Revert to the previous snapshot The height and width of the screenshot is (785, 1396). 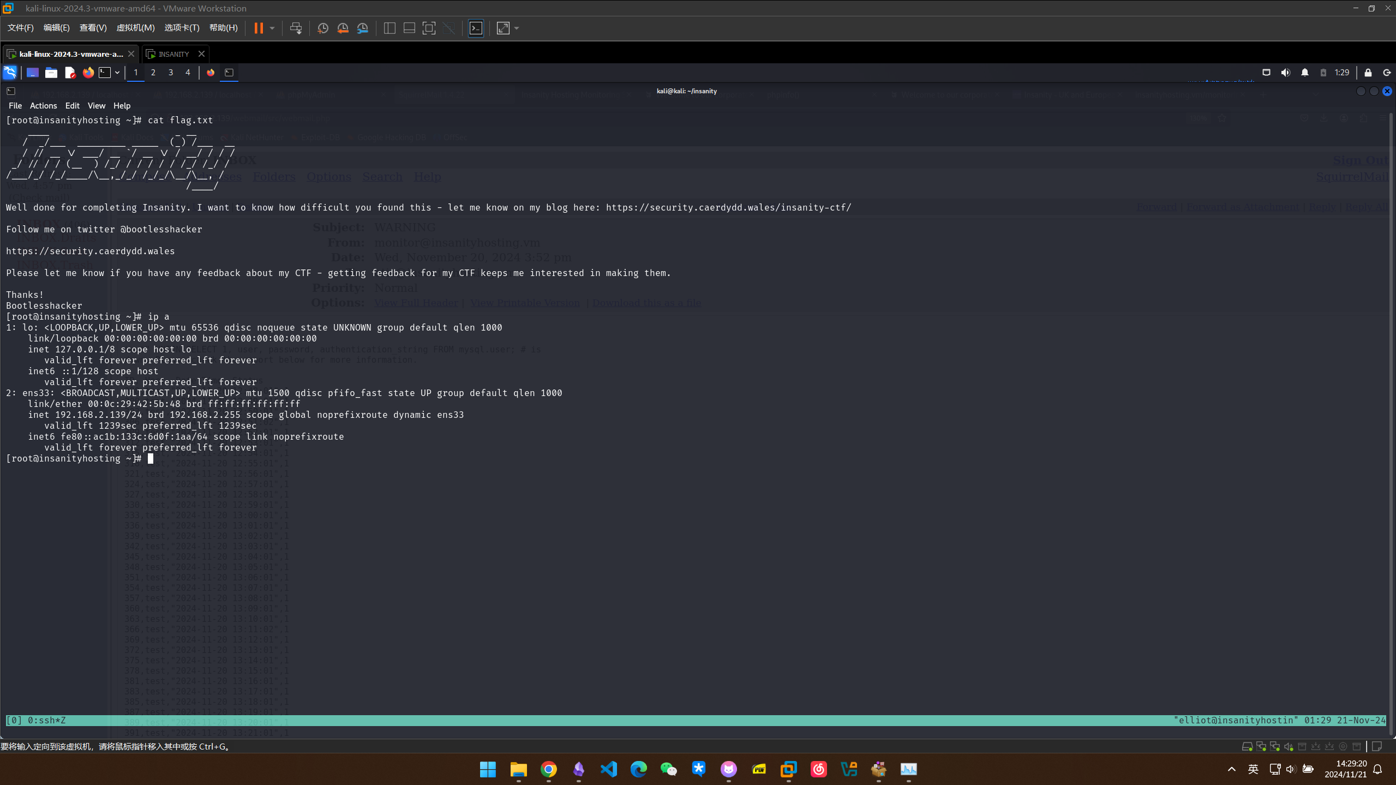click(343, 28)
